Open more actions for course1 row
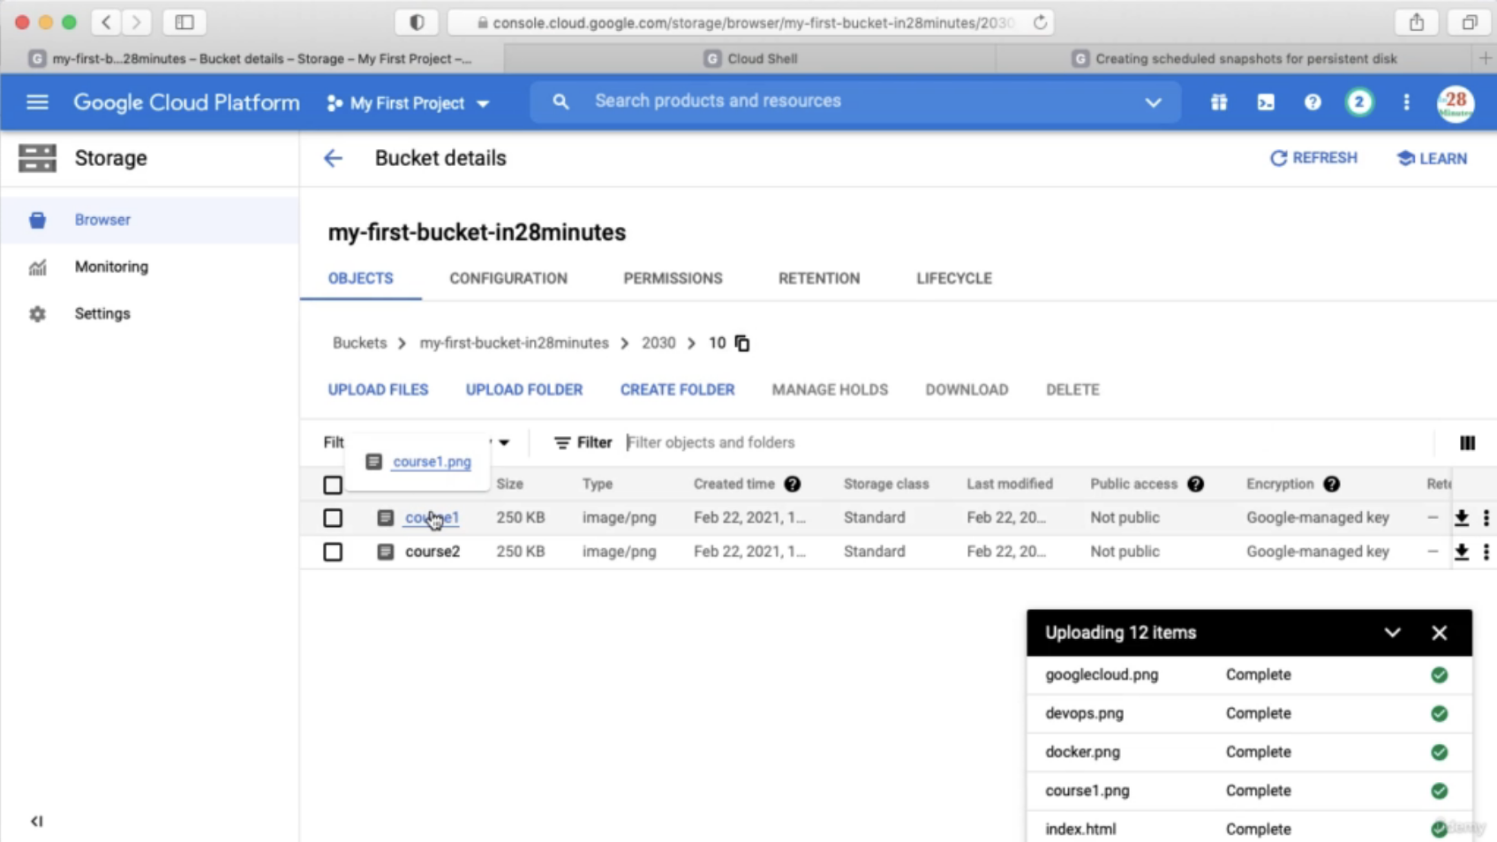 [1486, 518]
